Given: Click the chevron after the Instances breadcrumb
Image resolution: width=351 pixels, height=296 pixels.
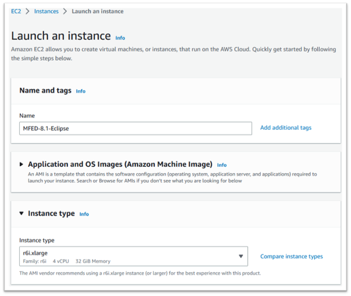Looking at the screenshot, I should 65,11.
